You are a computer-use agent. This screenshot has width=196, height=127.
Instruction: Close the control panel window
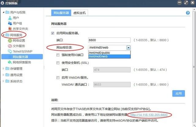pyautogui.click(x=193, y=3)
